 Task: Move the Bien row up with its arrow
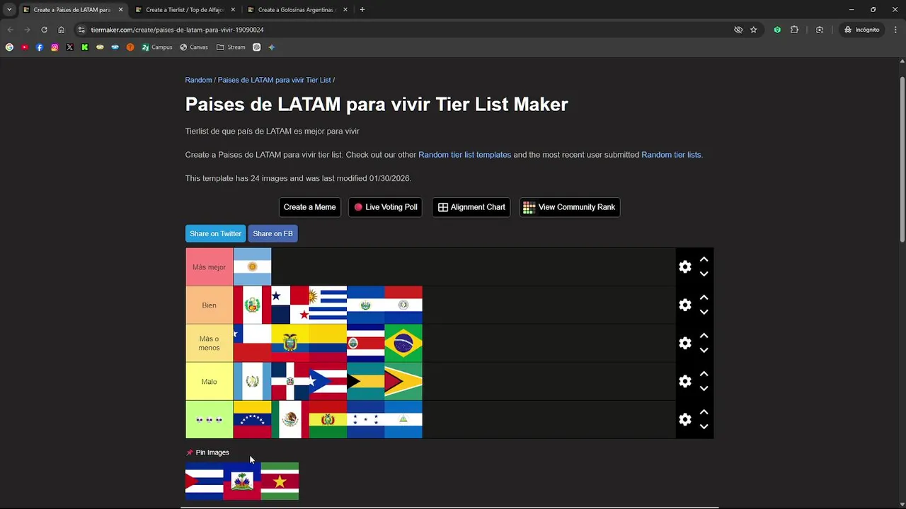point(704,298)
